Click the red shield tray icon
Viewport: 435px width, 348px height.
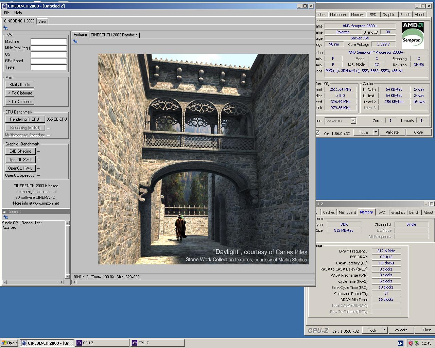pos(410,343)
